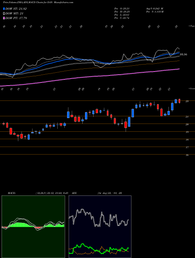Screen dimensions: 195x258
Task: Select the 'DOW PT: 17.79' legend text
Action: pos(16,18)
